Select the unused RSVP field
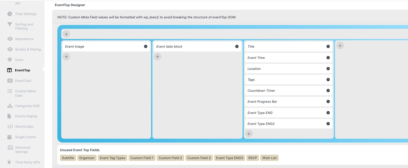The width and height of the screenshot is (408, 168). click(x=253, y=158)
